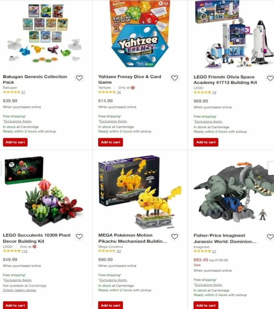Add Yahtzee Frenzy Dice & Card Game to cart
The width and height of the screenshot is (274, 309).
(111, 142)
